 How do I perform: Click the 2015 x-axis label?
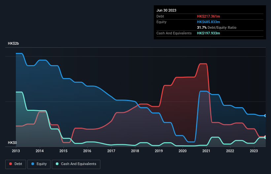tap(63, 151)
